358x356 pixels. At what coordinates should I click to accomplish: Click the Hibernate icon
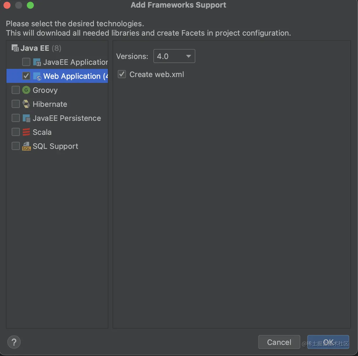coord(26,104)
